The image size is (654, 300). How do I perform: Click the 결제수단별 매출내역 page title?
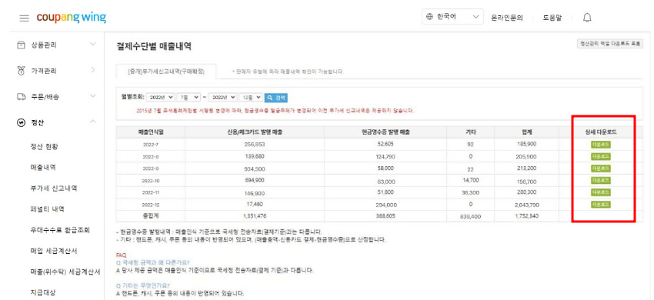154,46
